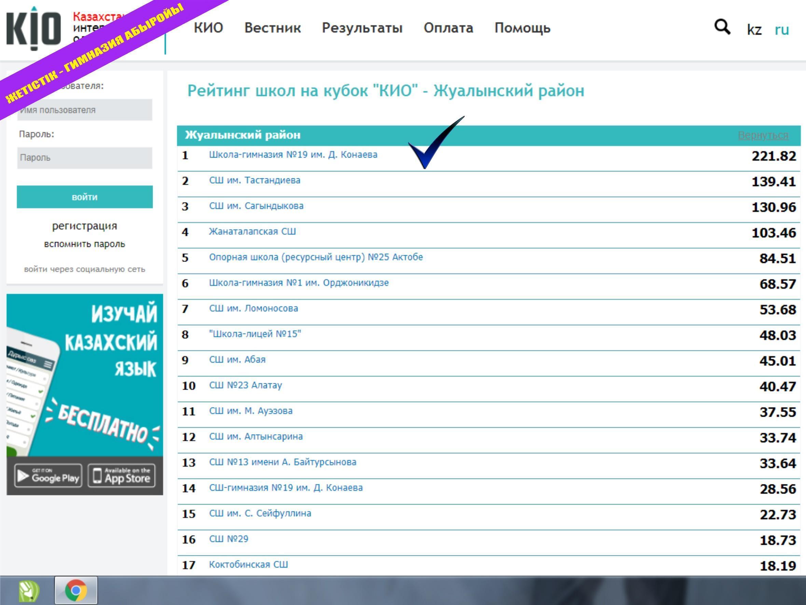Open СШ им. Абая
Screen dimensions: 806x605
tap(237, 360)
